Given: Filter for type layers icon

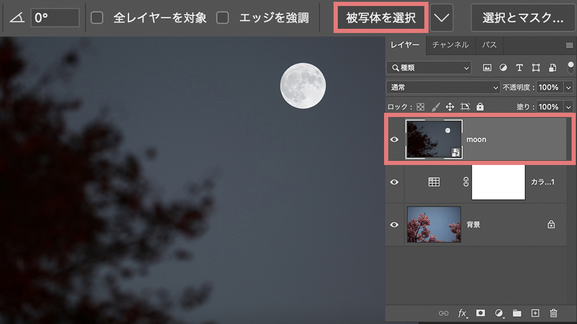Looking at the screenshot, I should tap(519, 68).
